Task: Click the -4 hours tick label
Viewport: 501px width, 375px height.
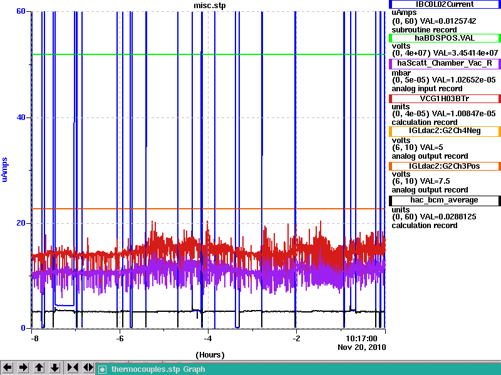Action: pos(208,338)
